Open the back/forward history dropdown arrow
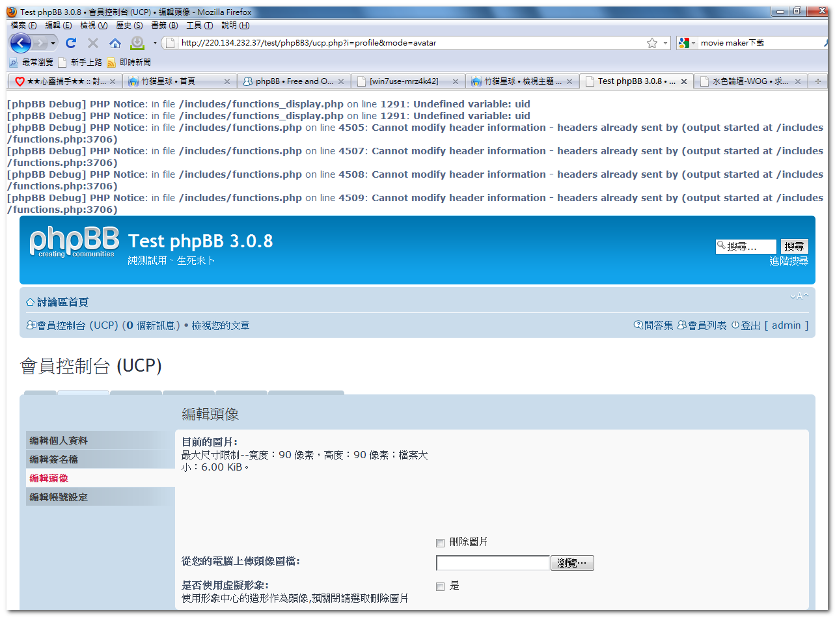 pos(53,43)
